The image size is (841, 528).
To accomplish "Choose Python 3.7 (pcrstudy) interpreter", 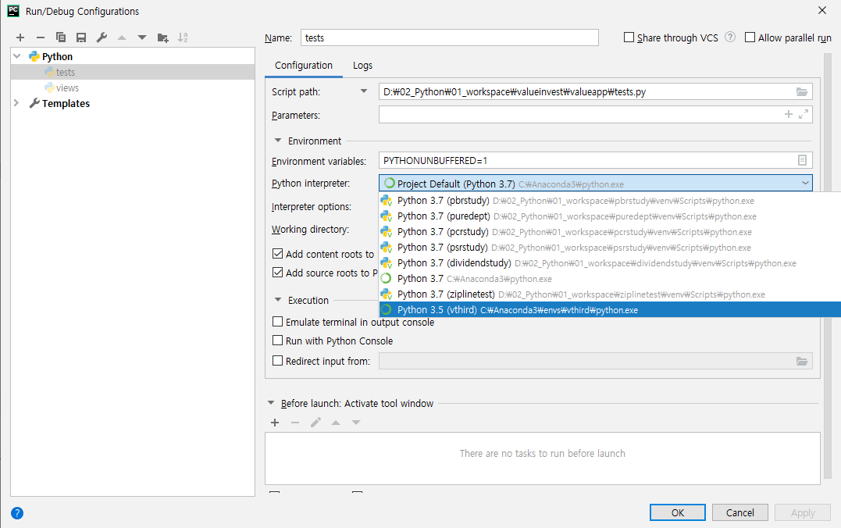I will pyautogui.click(x=610, y=232).
